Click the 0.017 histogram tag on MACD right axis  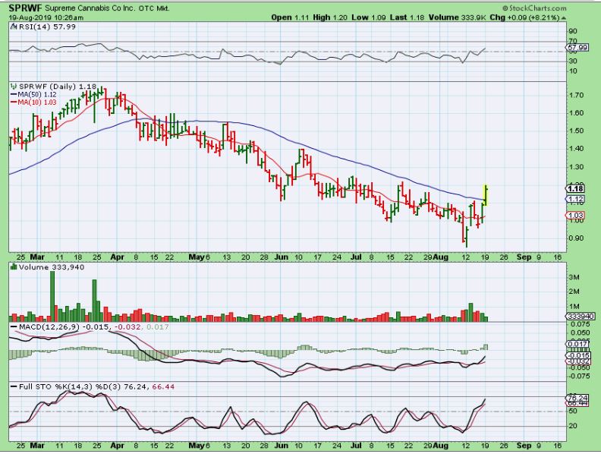tap(577, 344)
